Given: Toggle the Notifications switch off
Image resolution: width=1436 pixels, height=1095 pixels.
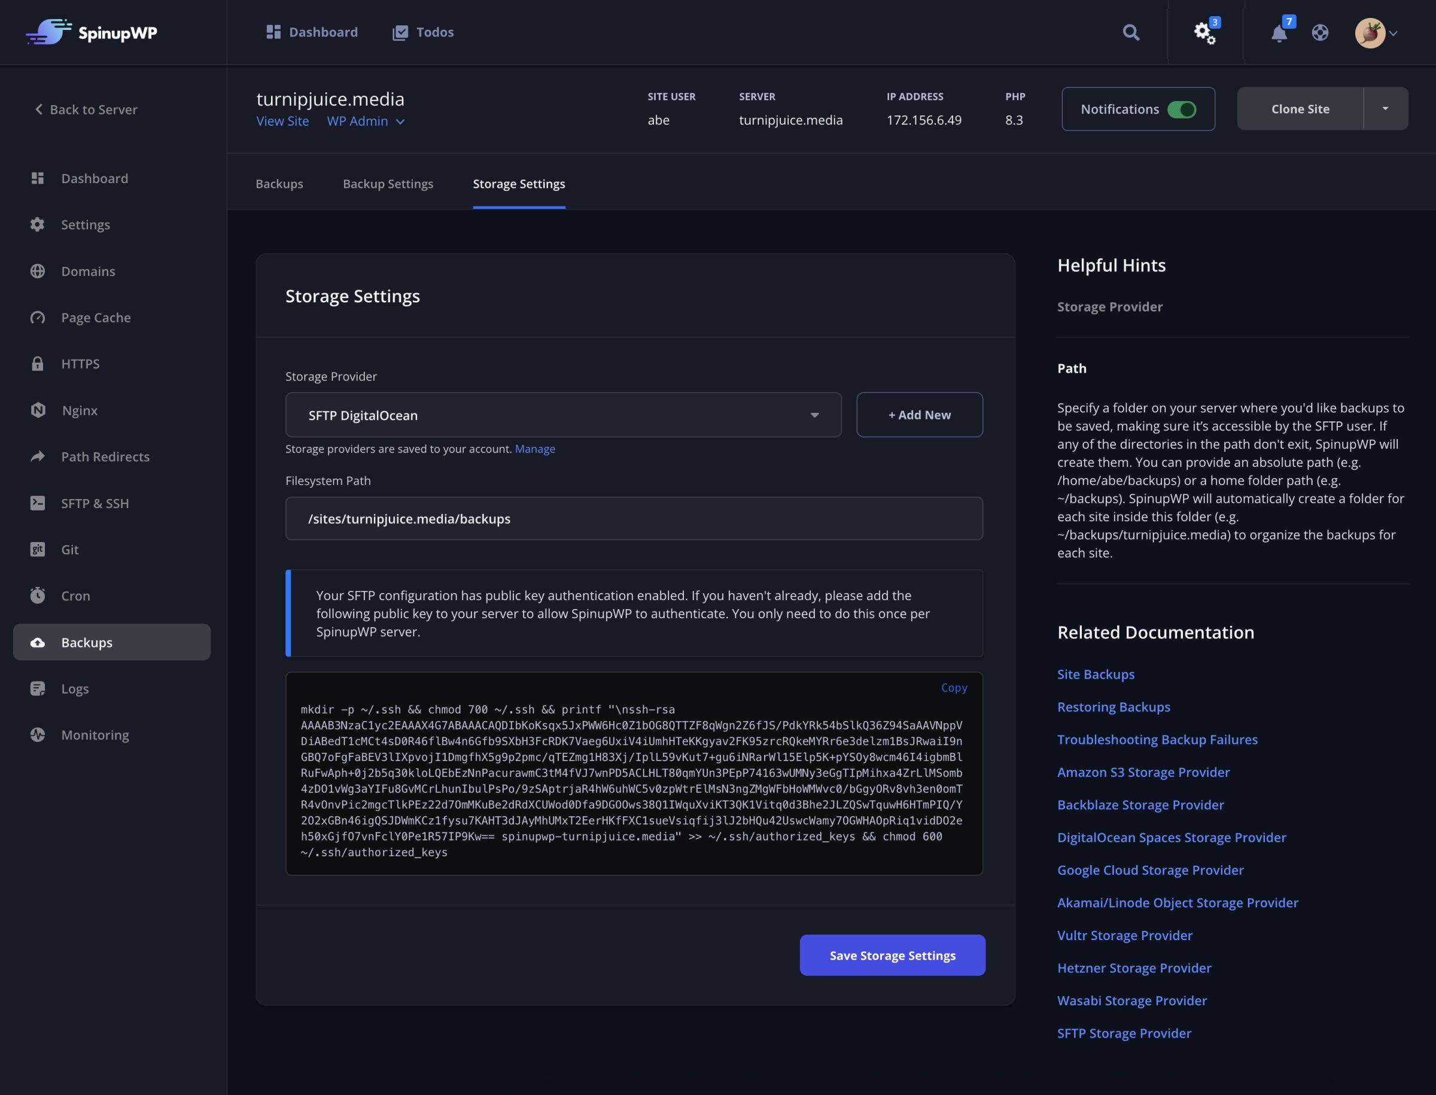Looking at the screenshot, I should point(1182,109).
